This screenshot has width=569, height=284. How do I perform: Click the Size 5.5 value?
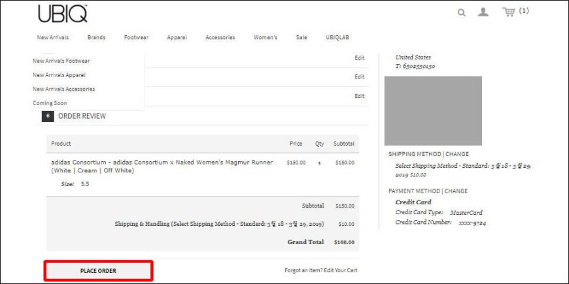[x=85, y=184]
